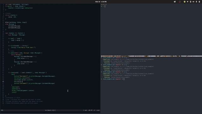This screenshot has width=202, height=114.
Task: Click the #[derive(Debug, Clone, Copy)] attribute line
Action: 16,22
